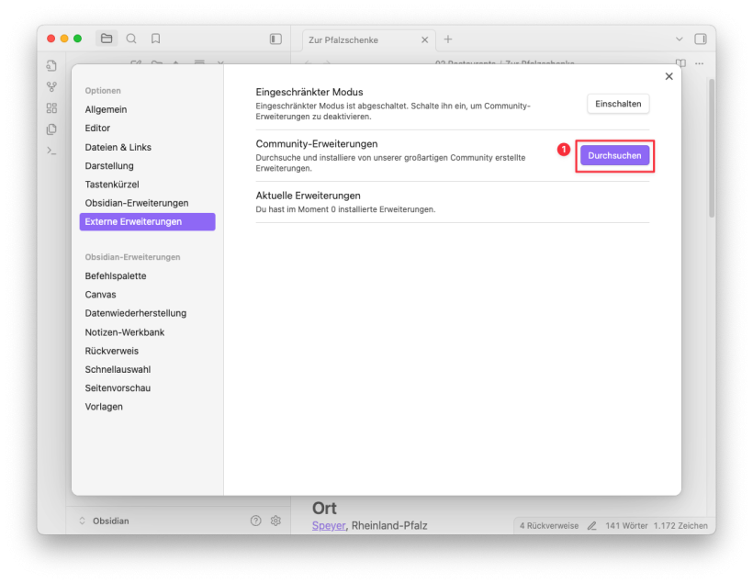The width and height of the screenshot is (753, 583).
Task: Close the settings dialog
Action: [x=669, y=77]
